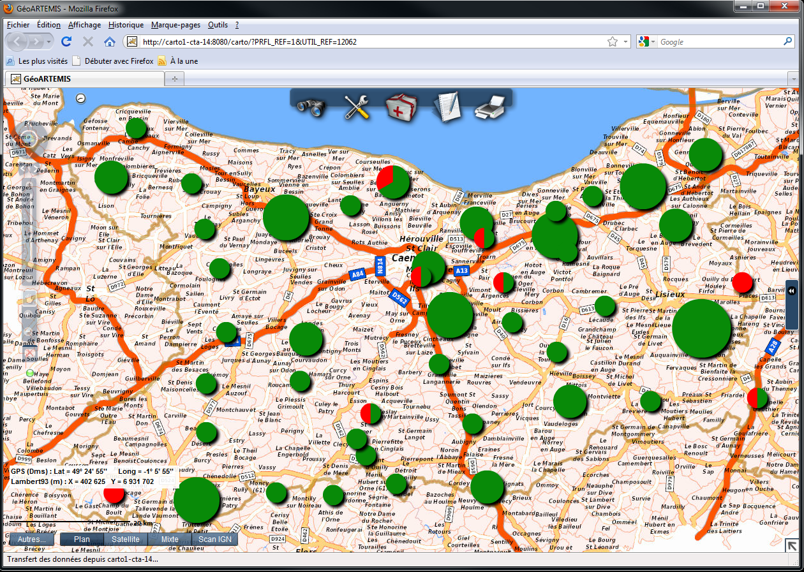
Task: Click the red X icon in left panel
Action: click(29, 353)
